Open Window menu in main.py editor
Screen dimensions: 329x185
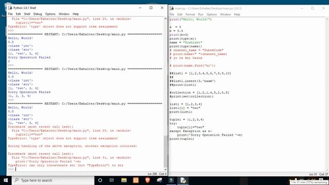[x=225, y=14]
